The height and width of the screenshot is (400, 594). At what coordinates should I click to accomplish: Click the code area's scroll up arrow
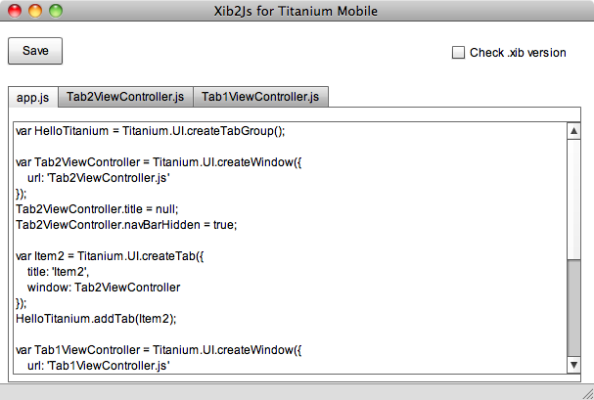573,131
